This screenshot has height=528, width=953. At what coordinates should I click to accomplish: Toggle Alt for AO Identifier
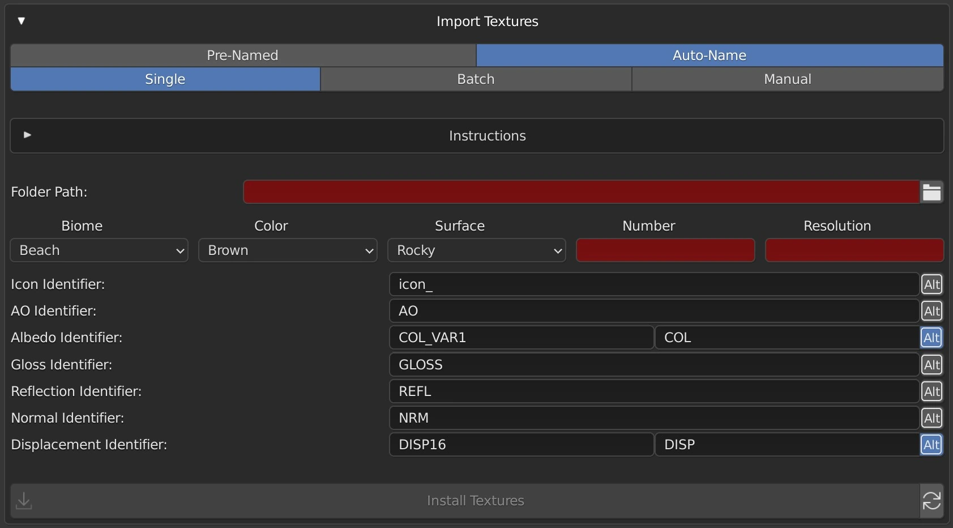coord(931,311)
